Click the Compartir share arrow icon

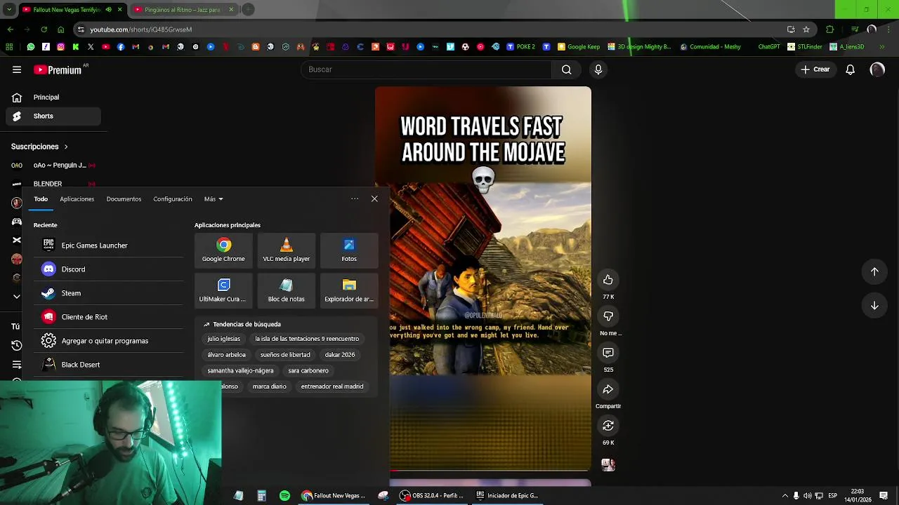coord(608,389)
